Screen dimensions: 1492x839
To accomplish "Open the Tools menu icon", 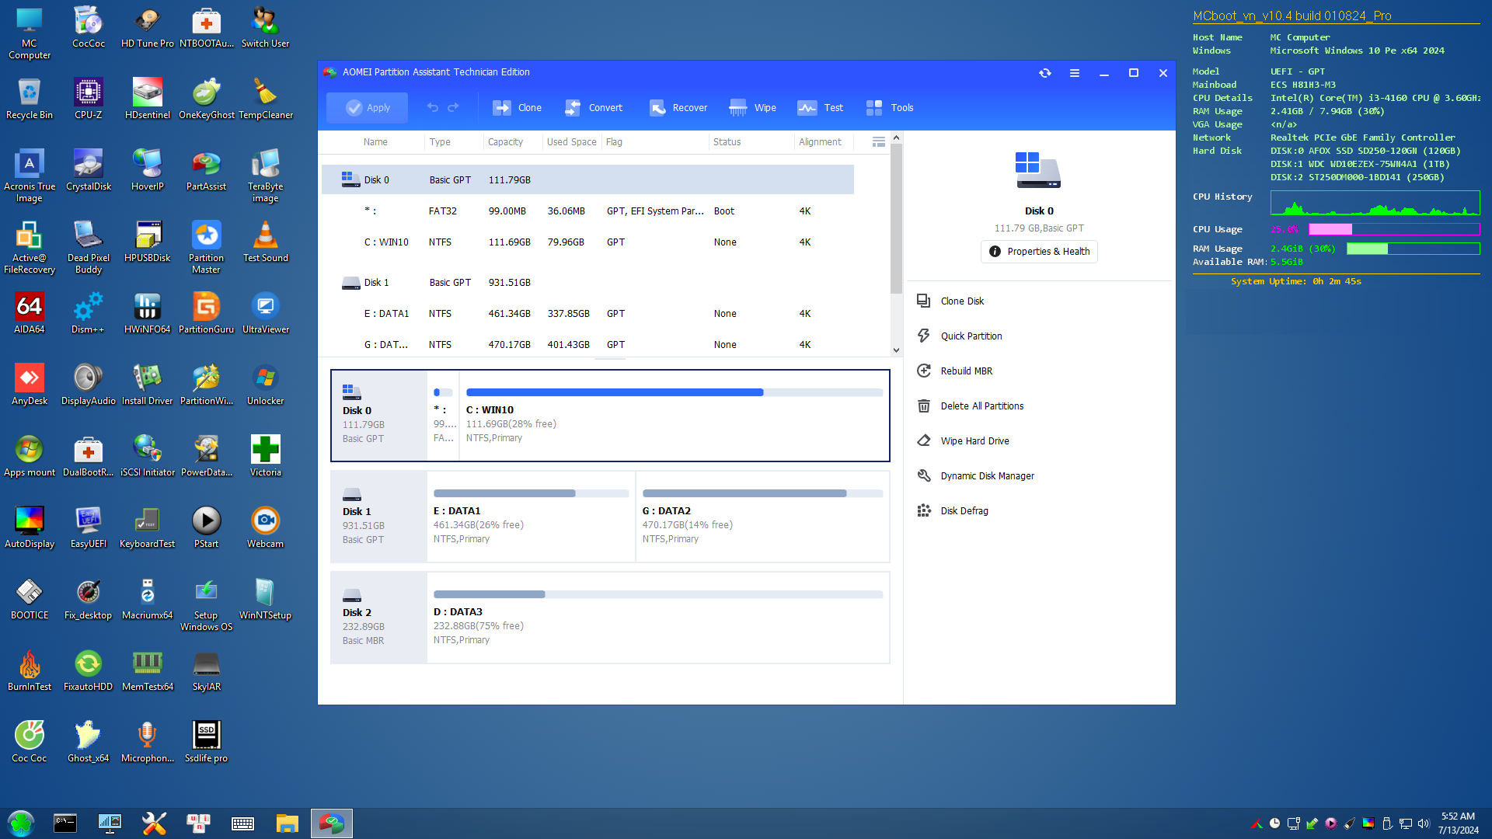I will click(874, 108).
